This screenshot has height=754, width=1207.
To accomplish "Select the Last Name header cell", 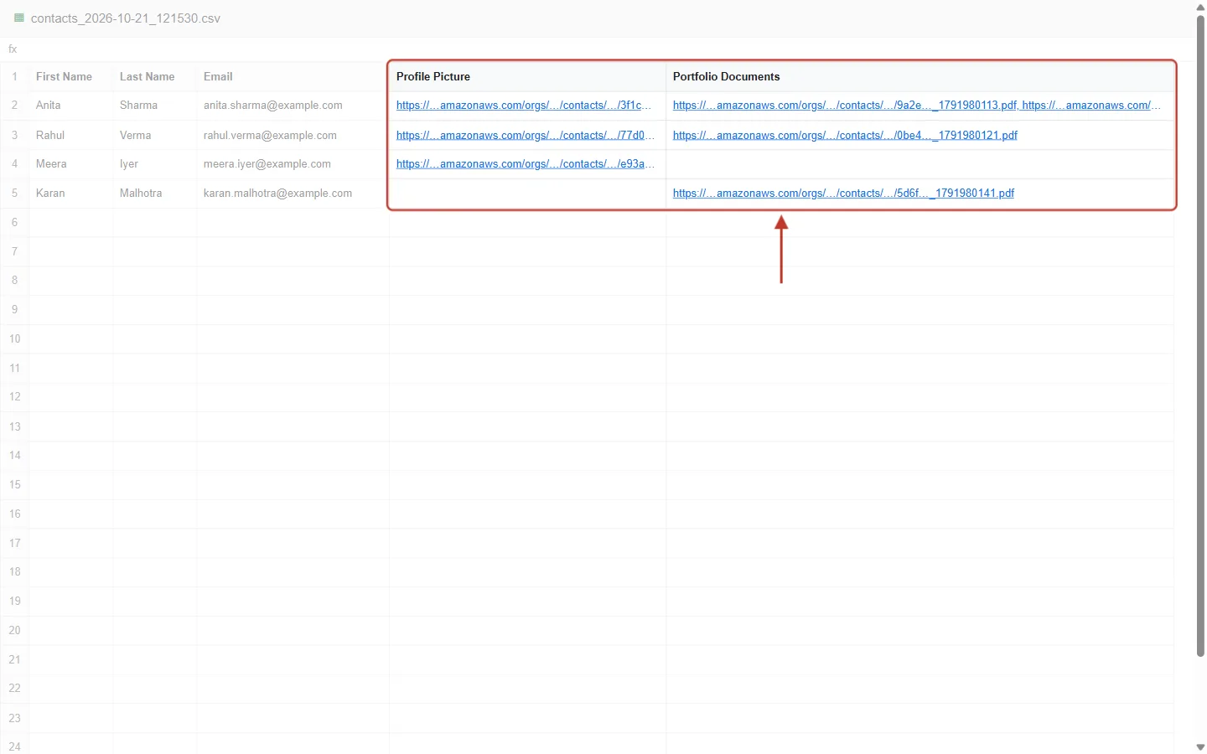I will coord(154,76).
